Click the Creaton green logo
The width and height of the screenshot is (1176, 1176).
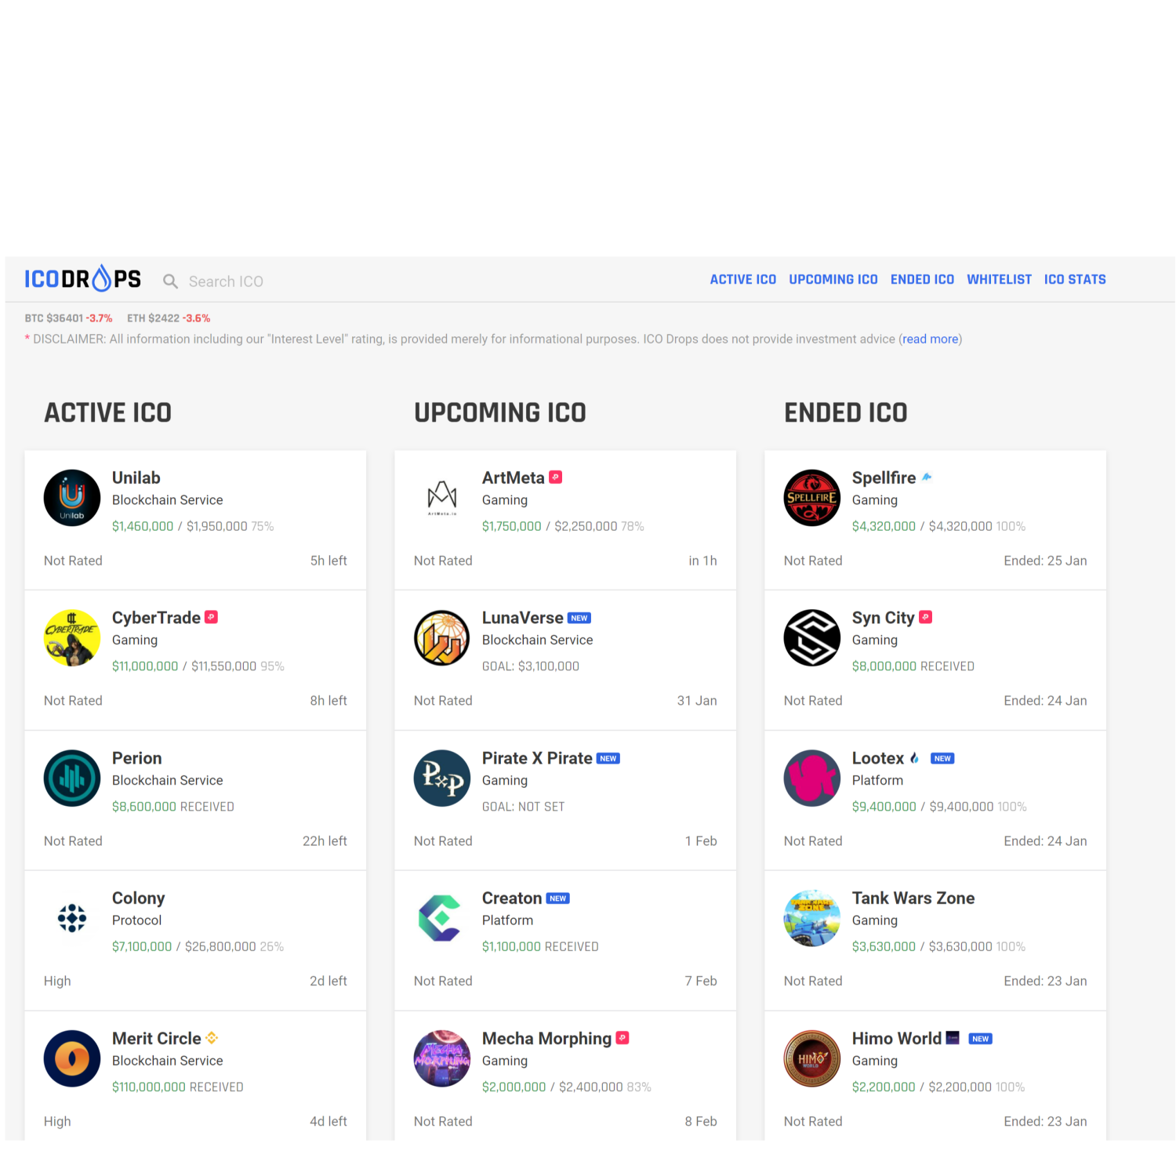point(442,918)
